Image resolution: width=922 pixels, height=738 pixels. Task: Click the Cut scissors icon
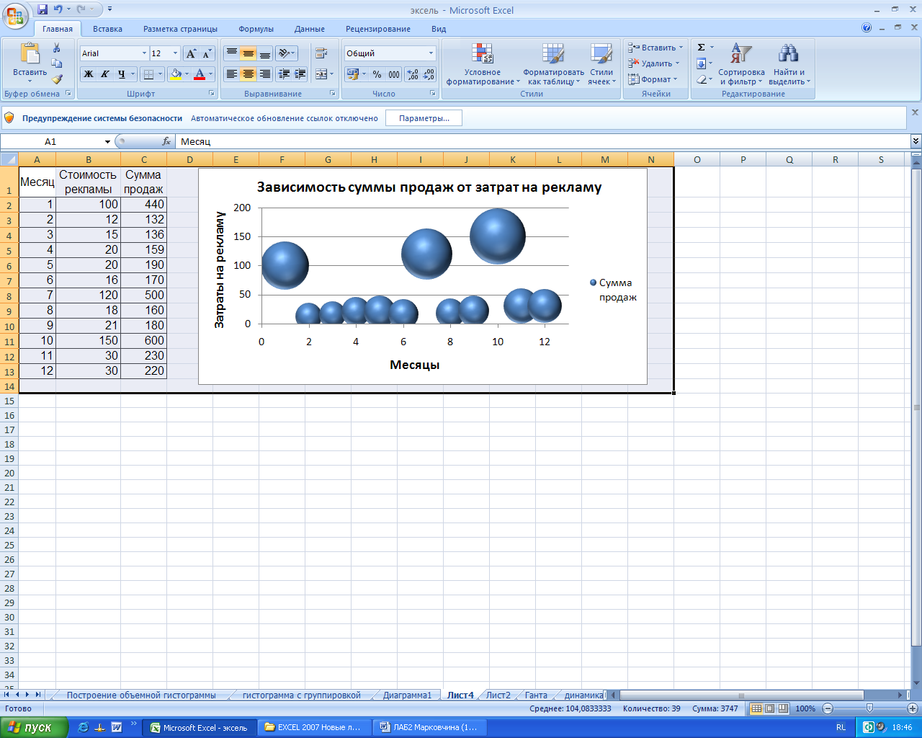coord(57,48)
